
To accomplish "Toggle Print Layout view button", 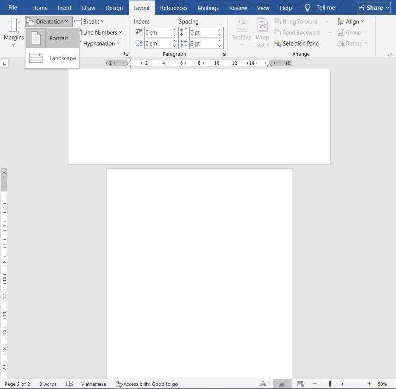I will pyautogui.click(x=282, y=384).
